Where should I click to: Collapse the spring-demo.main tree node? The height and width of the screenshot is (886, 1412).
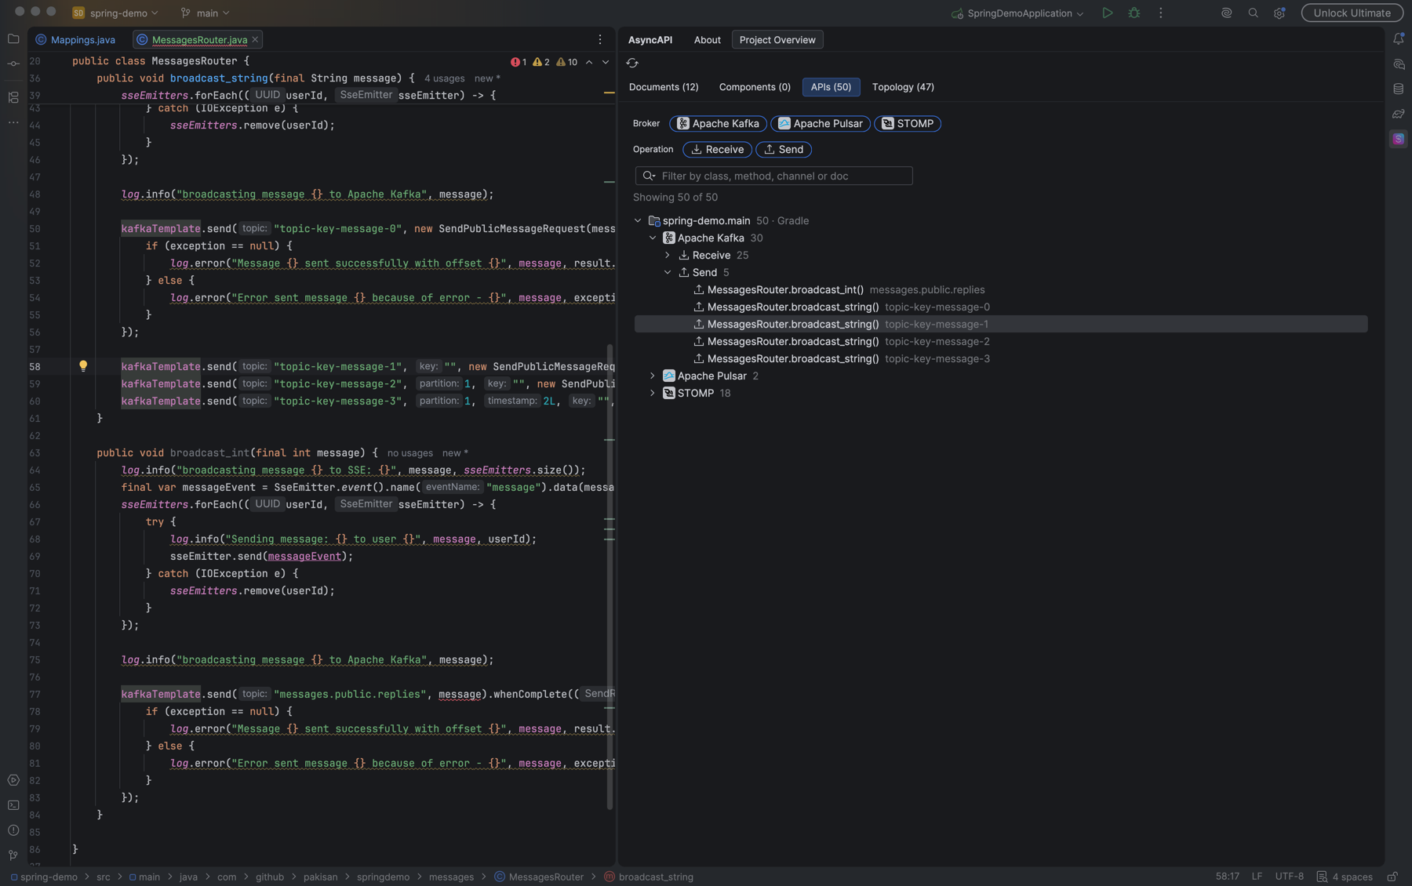[x=638, y=221]
